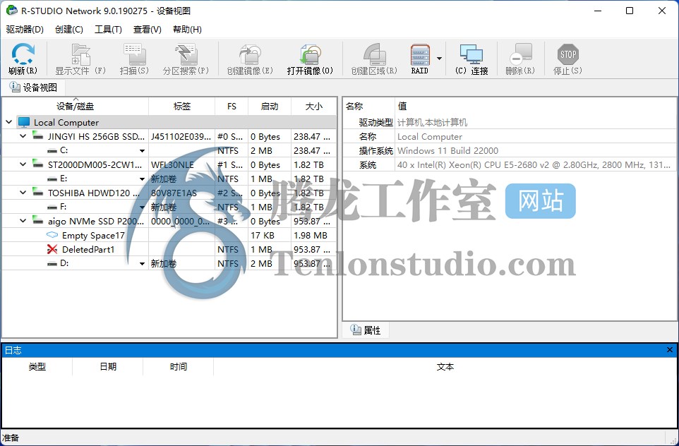Screen dimensions: 679x446
Task: Click the red STOP toolbar icon
Action: pyautogui.click(x=567, y=59)
